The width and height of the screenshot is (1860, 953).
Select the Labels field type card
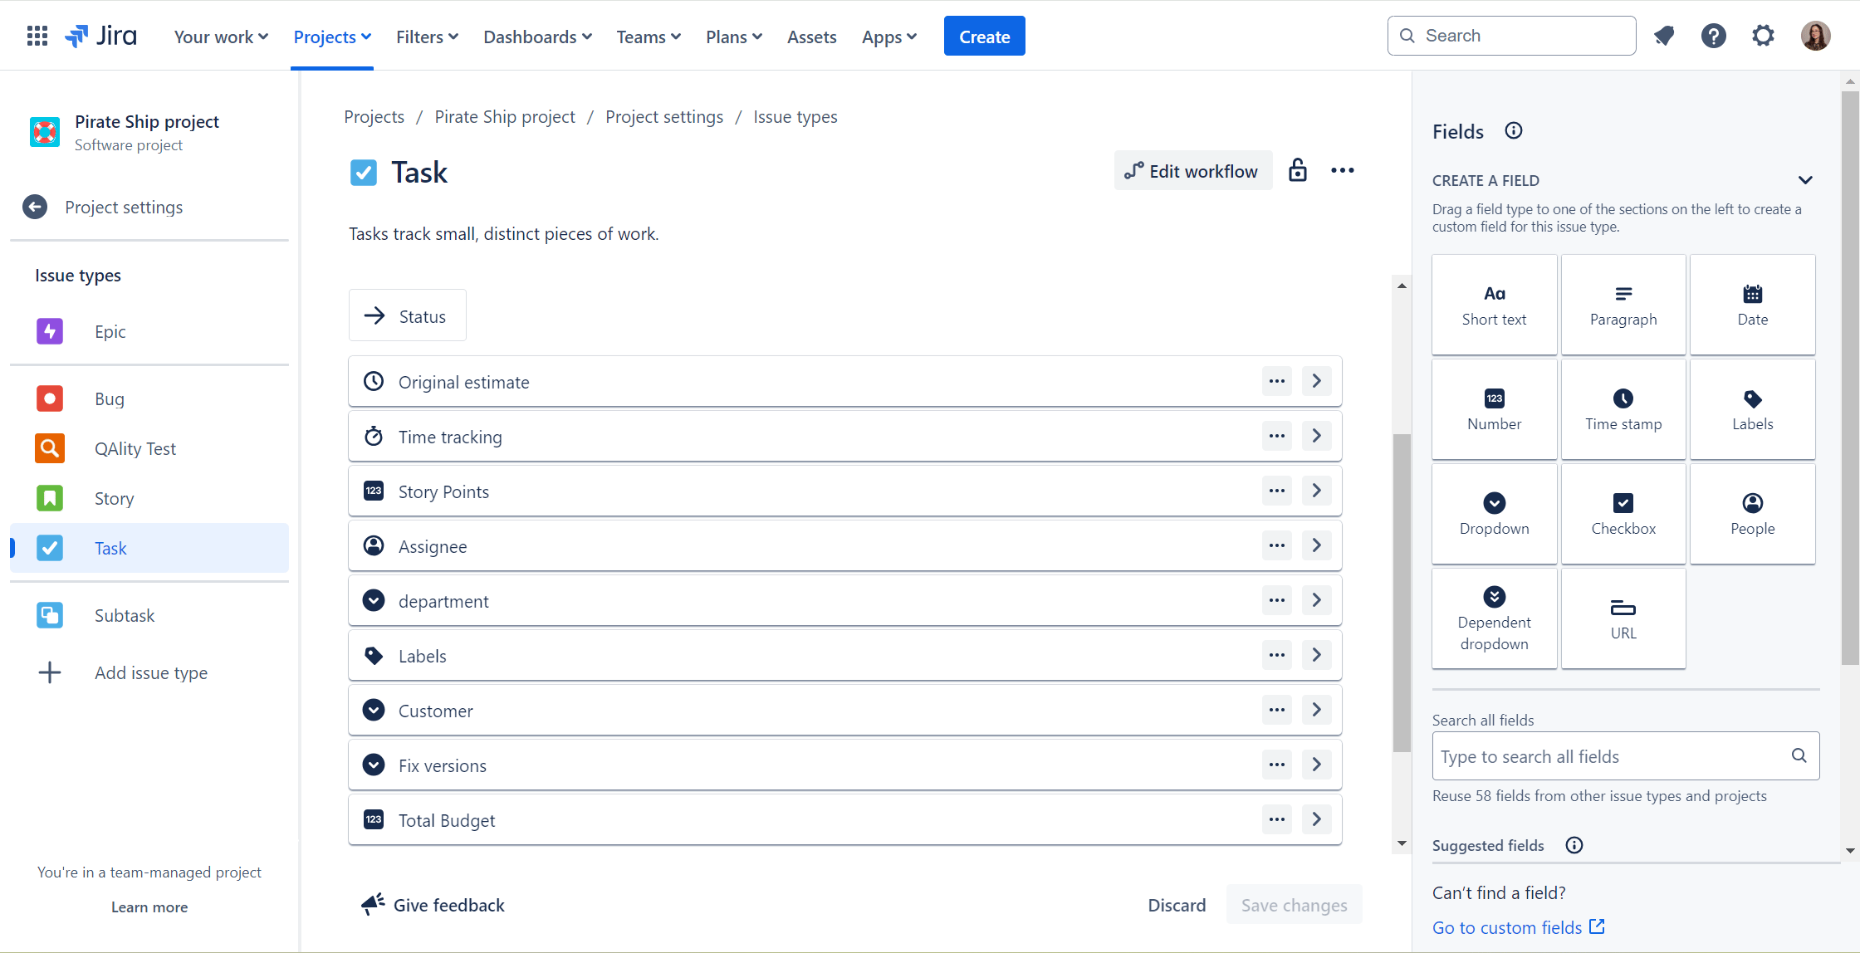click(x=1753, y=409)
